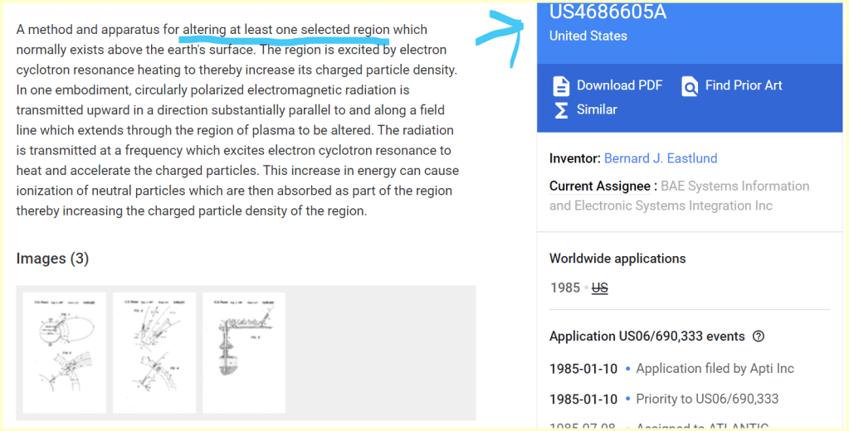Open Similar patents via text label
849x431 pixels.
tap(597, 109)
